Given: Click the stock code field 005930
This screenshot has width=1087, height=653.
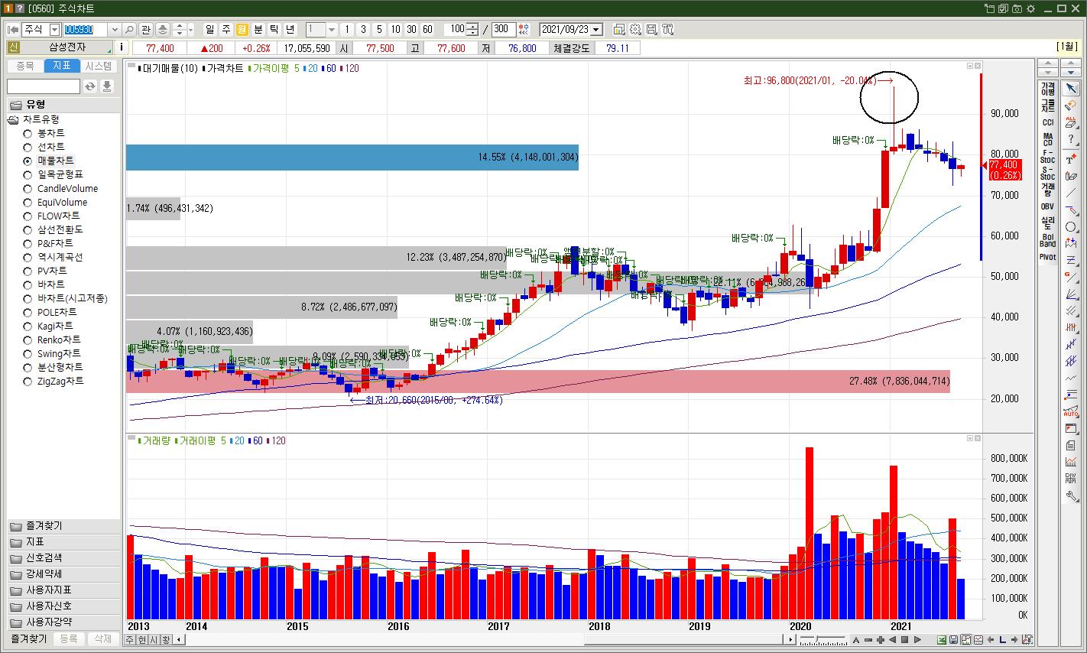Looking at the screenshot, I should pos(86,30).
